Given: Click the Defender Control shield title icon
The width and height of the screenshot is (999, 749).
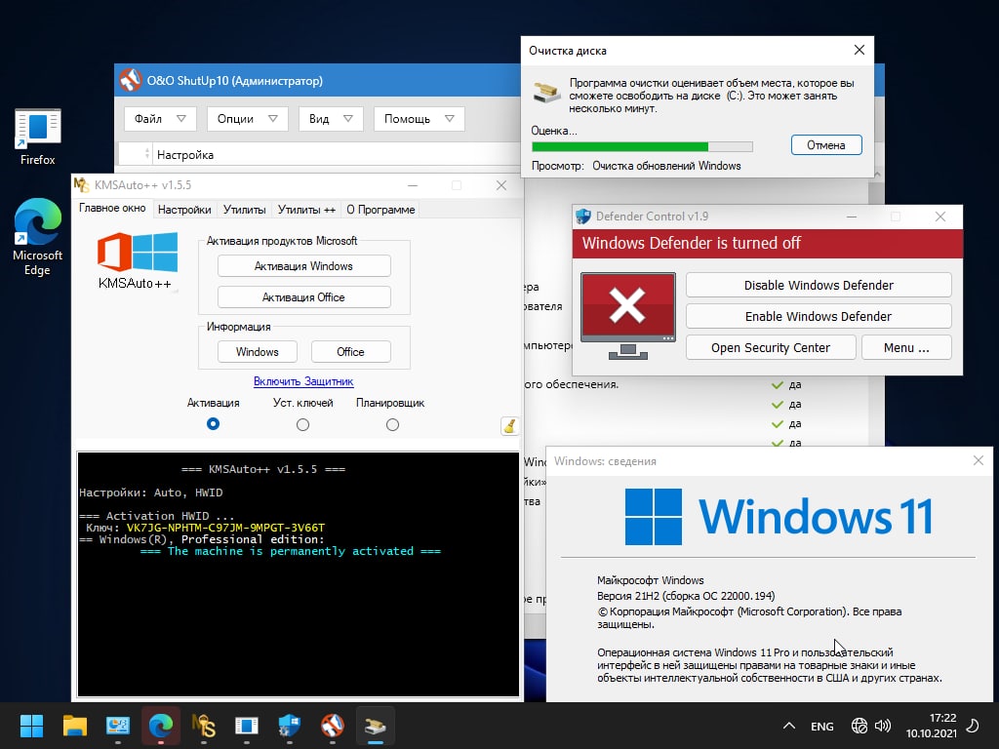Looking at the screenshot, I should (583, 217).
